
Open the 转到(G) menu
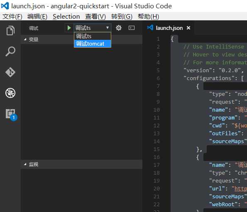click(x=122, y=17)
